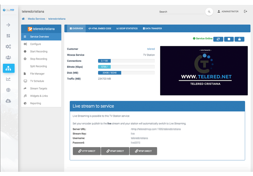Select Service Overview in side menu
The image size is (253, 176).
41,37
